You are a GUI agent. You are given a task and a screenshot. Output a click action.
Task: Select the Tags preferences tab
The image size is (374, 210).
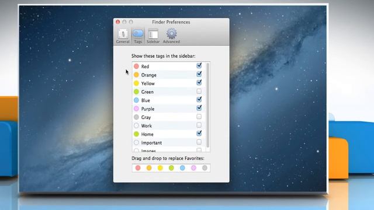[138, 36]
